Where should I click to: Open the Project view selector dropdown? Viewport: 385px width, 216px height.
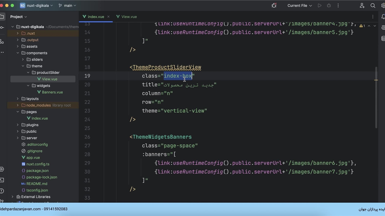19,17
